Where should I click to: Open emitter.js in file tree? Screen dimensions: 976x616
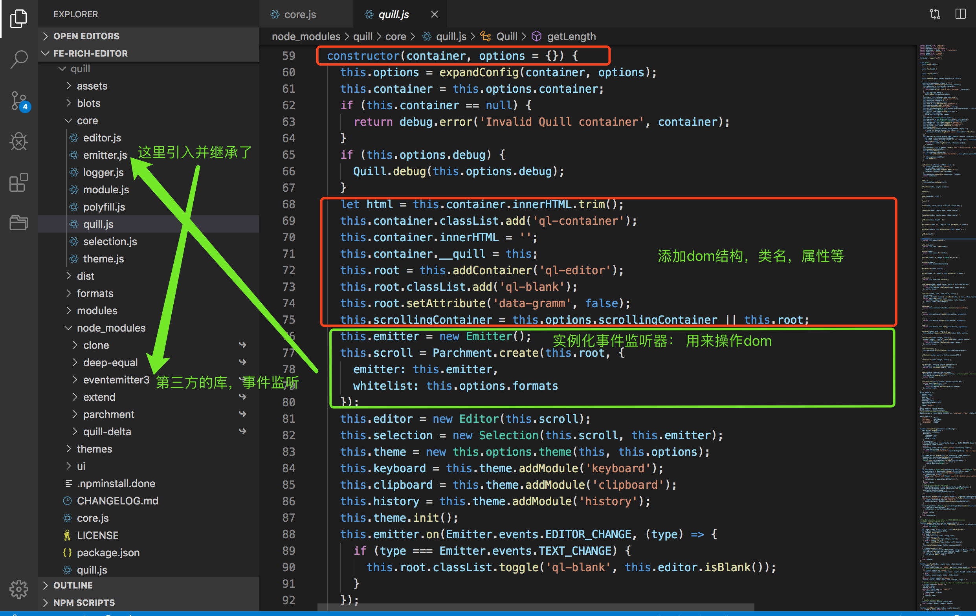coord(105,155)
